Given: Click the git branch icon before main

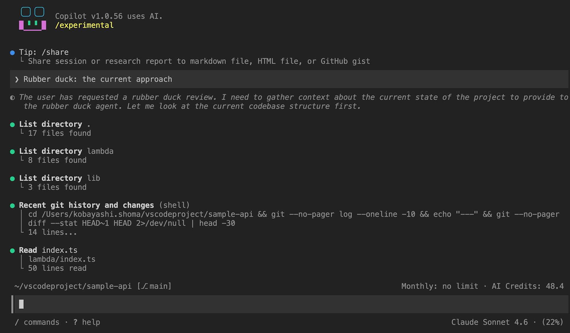Looking at the screenshot, I should click(x=145, y=286).
